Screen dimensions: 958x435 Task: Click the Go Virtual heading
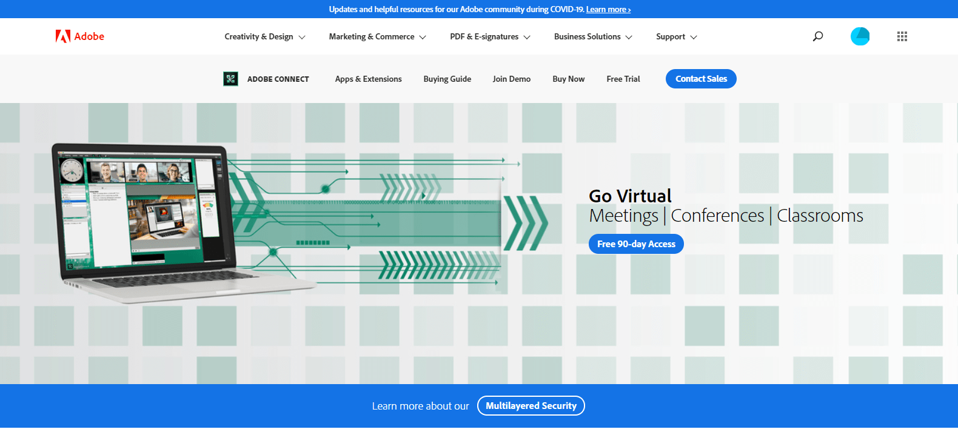tap(631, 196)
